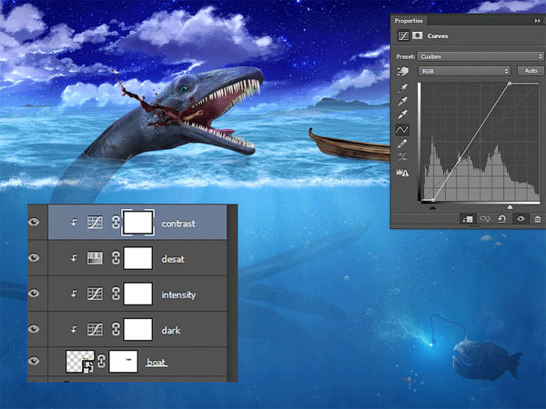Viewport: 546px width, 409px height.
Task: Select the layer named intensity
Action: 178,294
